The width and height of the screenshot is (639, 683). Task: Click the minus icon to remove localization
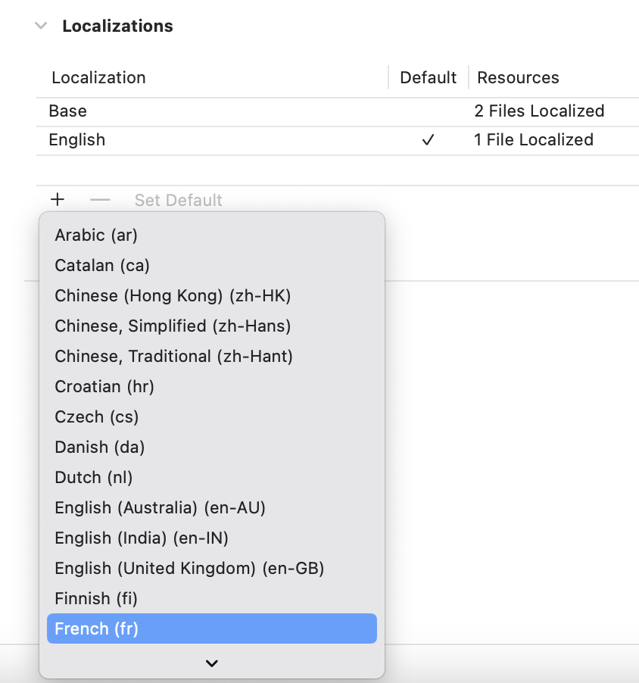click(x=100, y=200)
